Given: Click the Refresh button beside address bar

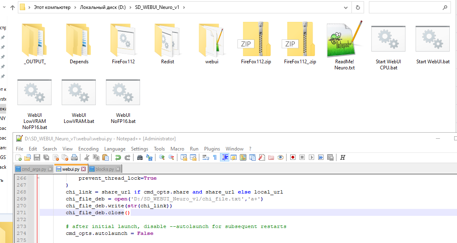Looking at the screenshot, I should [357, 7].
